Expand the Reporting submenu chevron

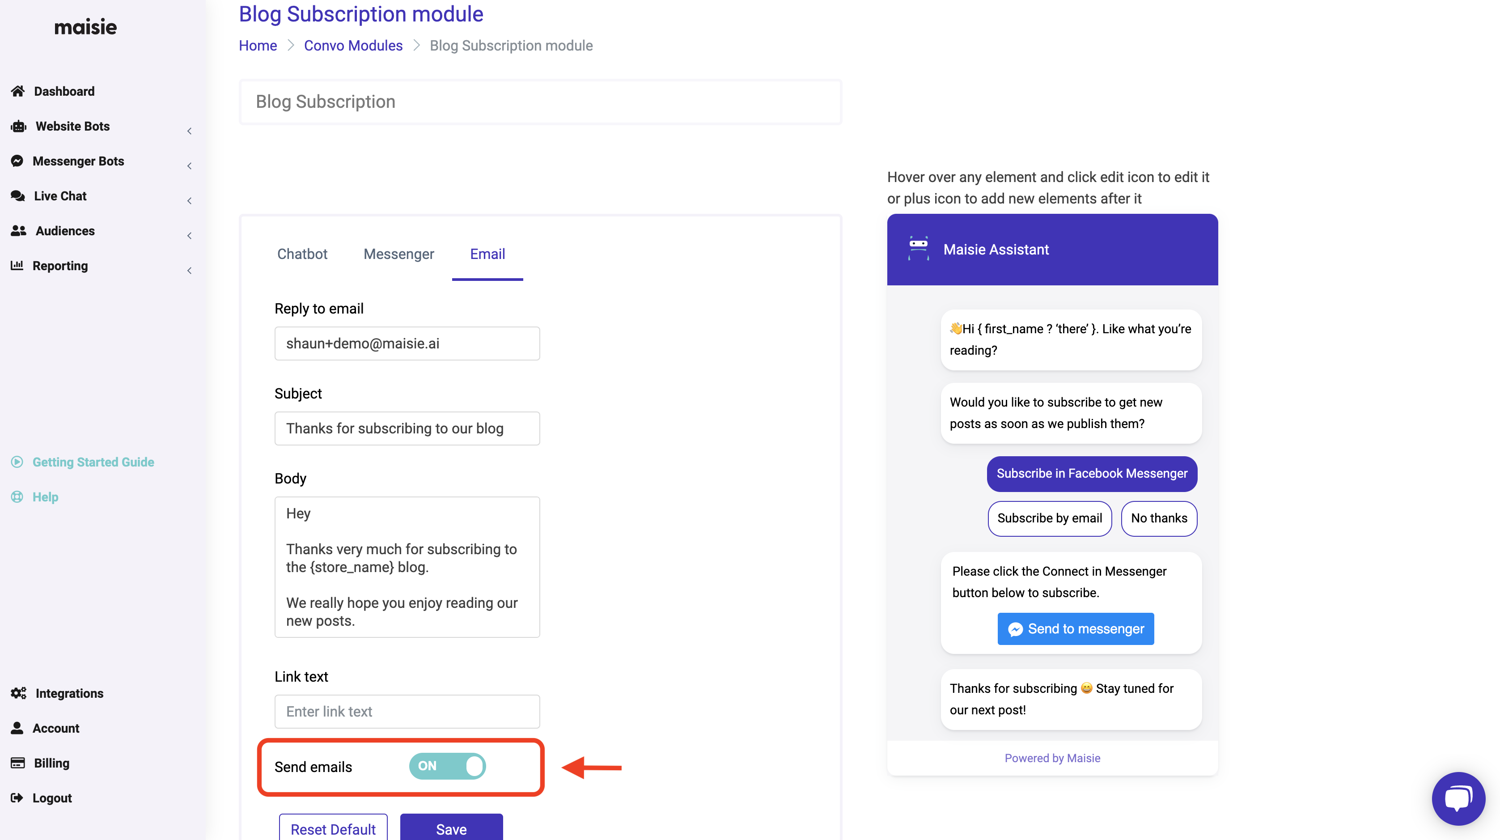(189, 271)
